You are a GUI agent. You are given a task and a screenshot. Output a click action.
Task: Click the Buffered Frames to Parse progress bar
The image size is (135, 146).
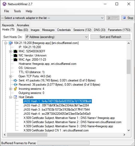(63, 143)
